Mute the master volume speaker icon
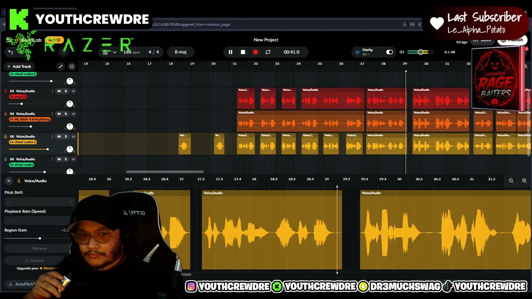The width and height of the screenshot is (532, 299). click(x=401, y=52)
